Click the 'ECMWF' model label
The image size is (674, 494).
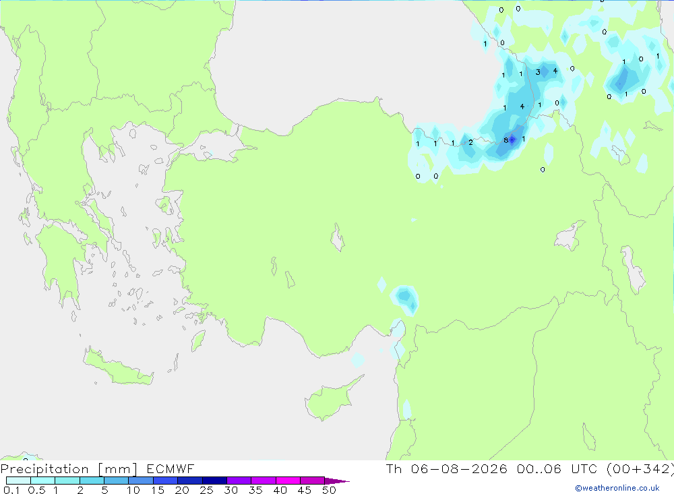(x=171, y=469)
